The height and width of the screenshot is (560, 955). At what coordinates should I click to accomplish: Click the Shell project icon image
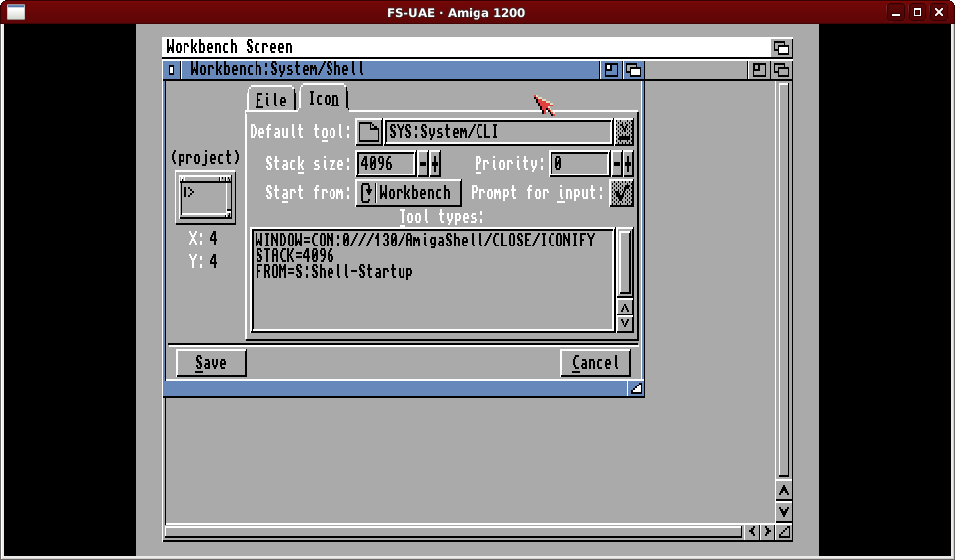point(205,196)
